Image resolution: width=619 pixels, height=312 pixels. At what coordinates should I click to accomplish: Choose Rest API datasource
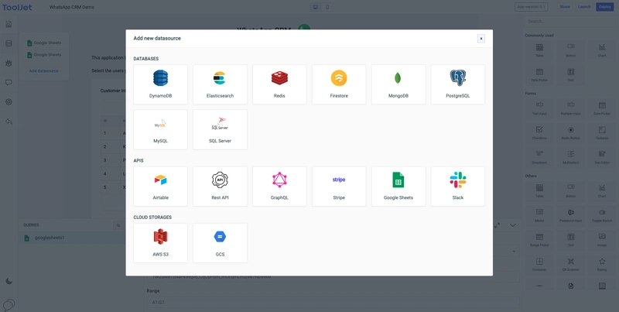(x=220, y=186)
